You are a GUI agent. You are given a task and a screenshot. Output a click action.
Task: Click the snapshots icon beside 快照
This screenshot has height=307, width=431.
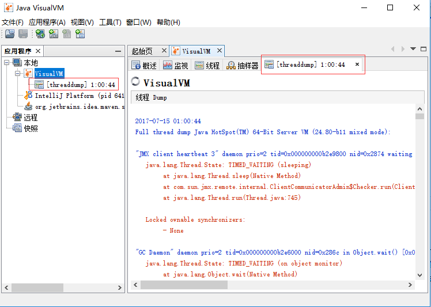coord(17,128)
